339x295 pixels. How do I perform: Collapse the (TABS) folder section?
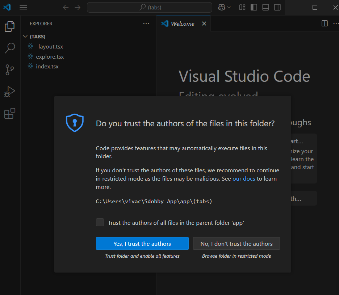[x=25, y=37]
